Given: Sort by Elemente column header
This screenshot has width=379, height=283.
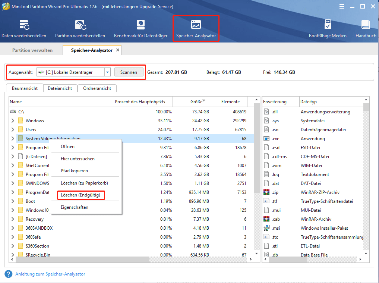Looking at the screenshot, I should coord(229,102).
